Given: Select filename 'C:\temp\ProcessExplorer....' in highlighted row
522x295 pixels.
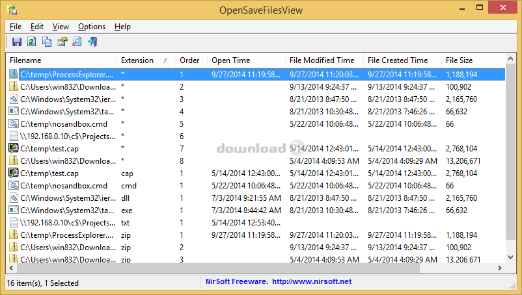Looking at the screenshot, I should click(x=67, y=75).
